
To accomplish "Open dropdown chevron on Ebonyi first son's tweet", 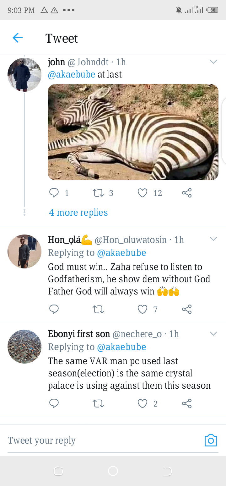I will coord(213,333).
